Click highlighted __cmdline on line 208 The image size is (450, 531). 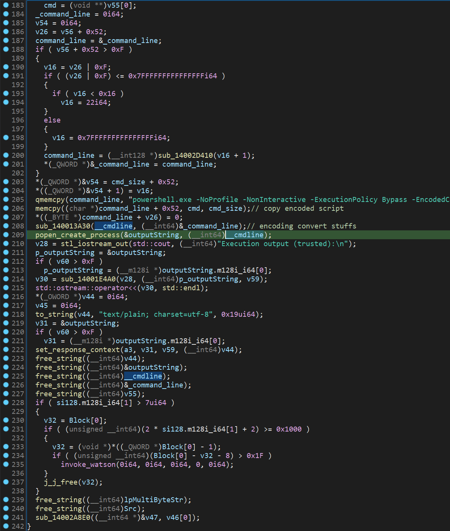tap(114, 226)
